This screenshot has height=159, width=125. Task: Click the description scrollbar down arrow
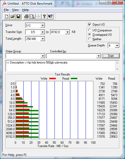click(x=117, y=69)
